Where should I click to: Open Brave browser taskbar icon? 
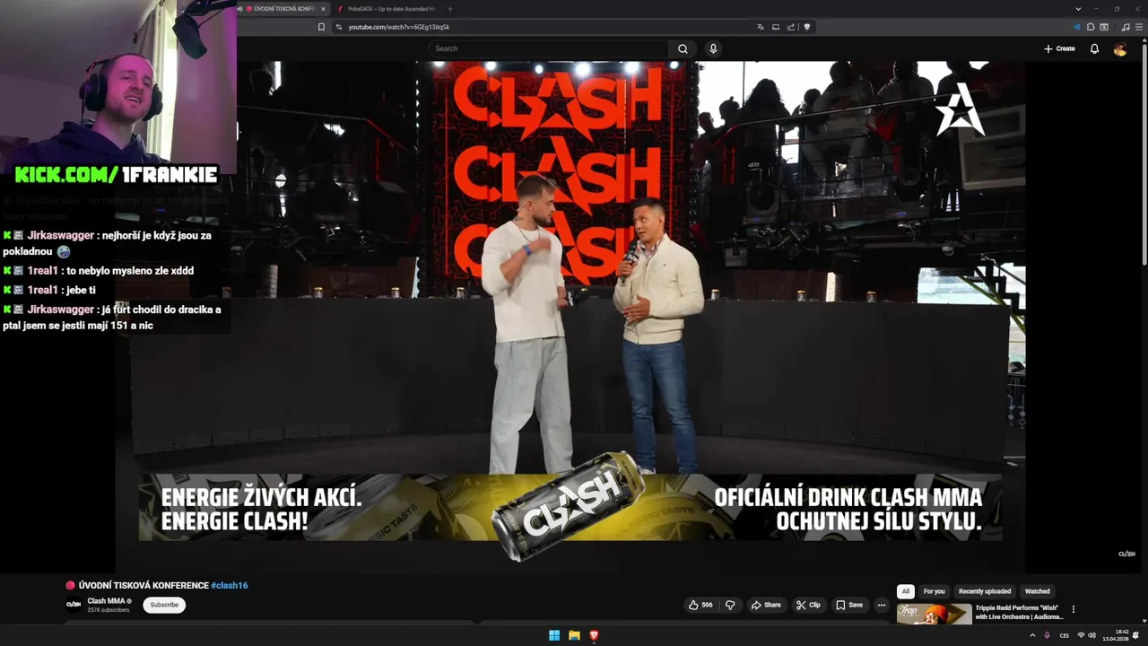[x=594, y=635]
